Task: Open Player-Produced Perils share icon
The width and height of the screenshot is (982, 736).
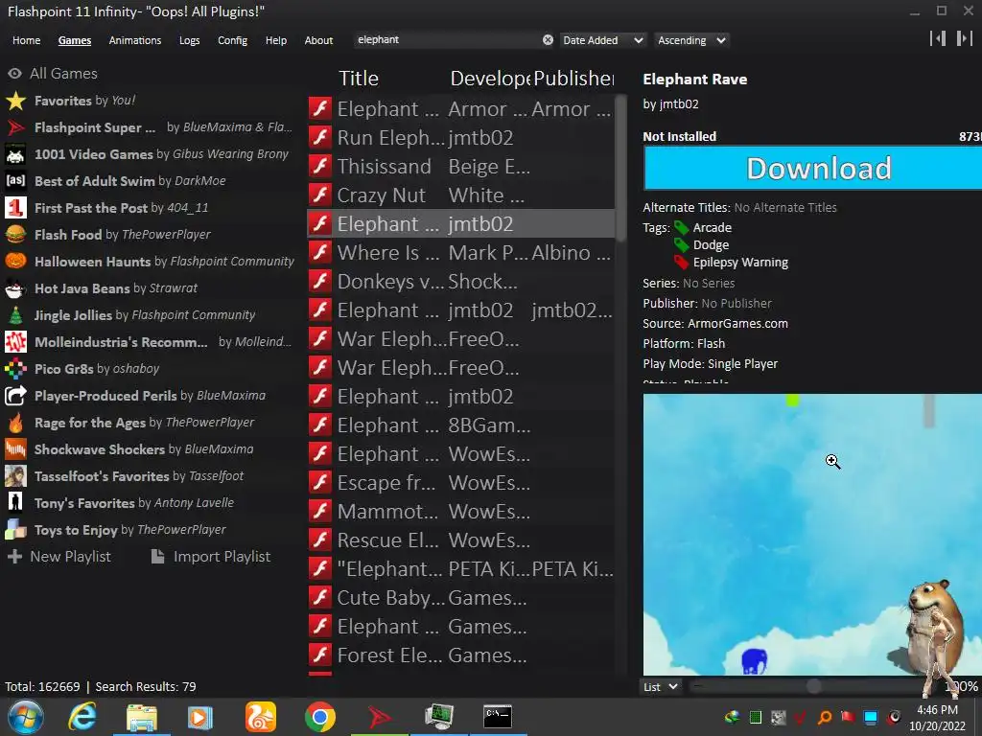Action: pyautogui.click(x=15, y=396)
